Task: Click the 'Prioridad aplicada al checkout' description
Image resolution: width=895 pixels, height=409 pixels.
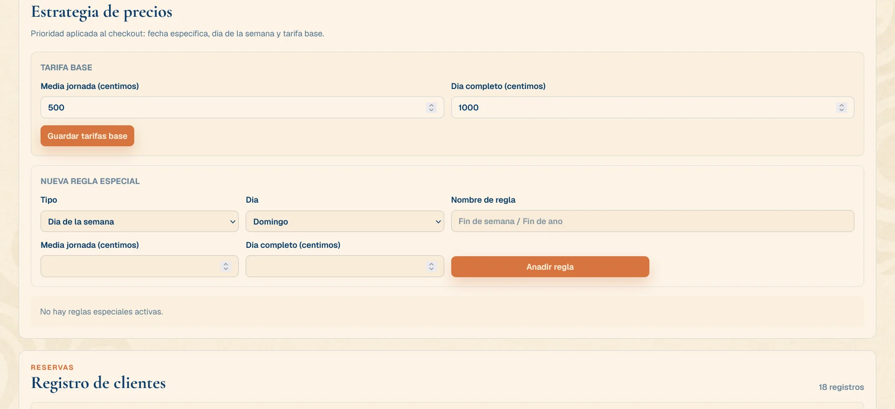Action: (x=177, y=34)
